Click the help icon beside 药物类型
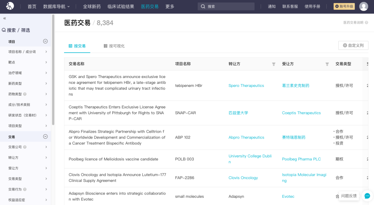The width and height of the screenshot is (374, 205). click(25, 94)
